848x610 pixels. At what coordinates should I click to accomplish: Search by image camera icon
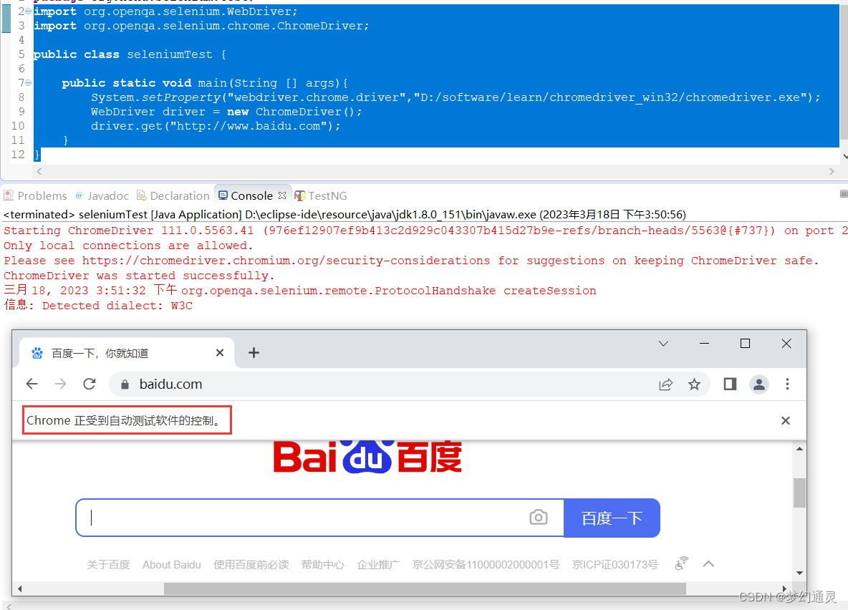[538, 518]
